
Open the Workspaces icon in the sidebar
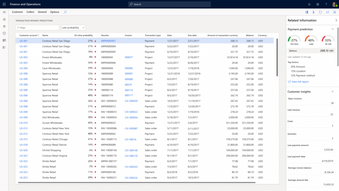[4, 40]
